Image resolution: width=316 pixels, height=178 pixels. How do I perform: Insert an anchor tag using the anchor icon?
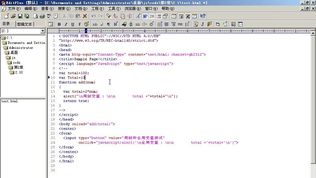point(130,24)
